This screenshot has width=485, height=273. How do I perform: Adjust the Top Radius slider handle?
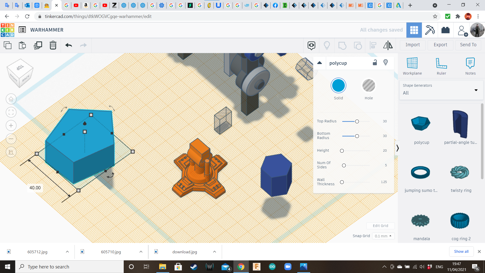357,122
